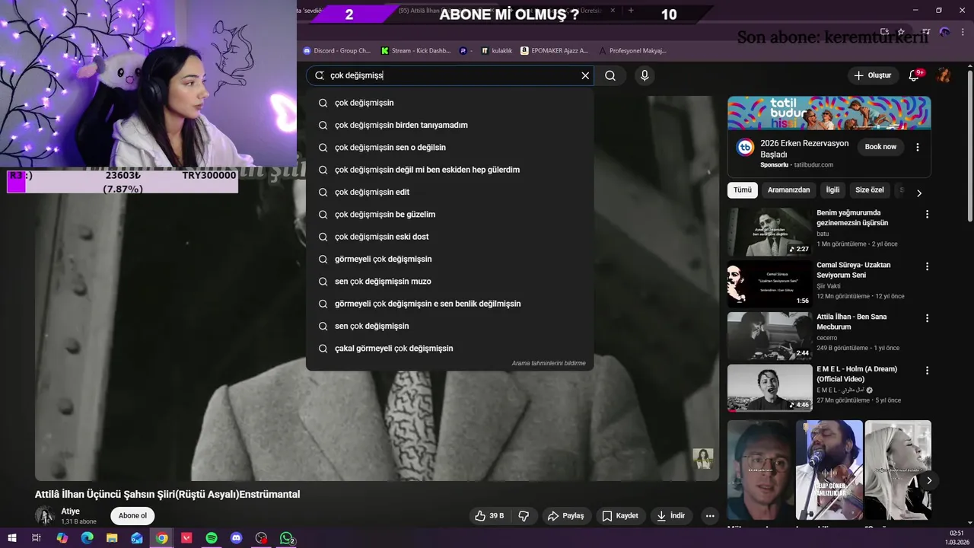Image resolution: width=974 pixels, height=548 pixels.
Task: Open the Short with man in glasses
Action: click(x=760, y=470)
